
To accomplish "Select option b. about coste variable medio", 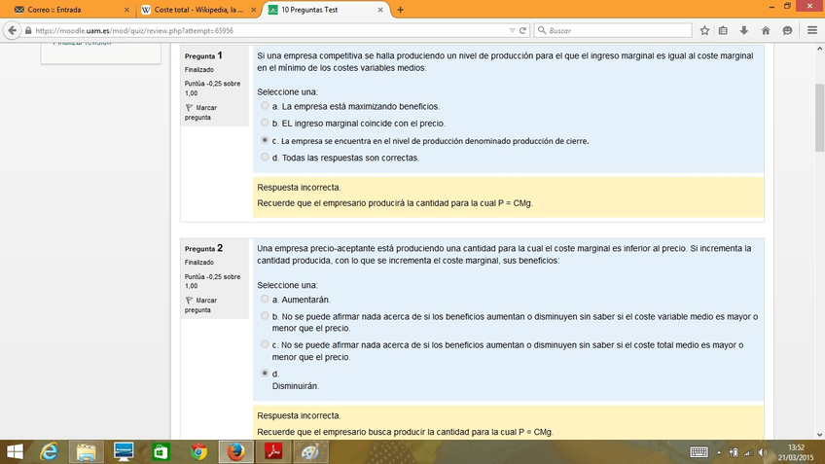I will (x=265, y=315).
